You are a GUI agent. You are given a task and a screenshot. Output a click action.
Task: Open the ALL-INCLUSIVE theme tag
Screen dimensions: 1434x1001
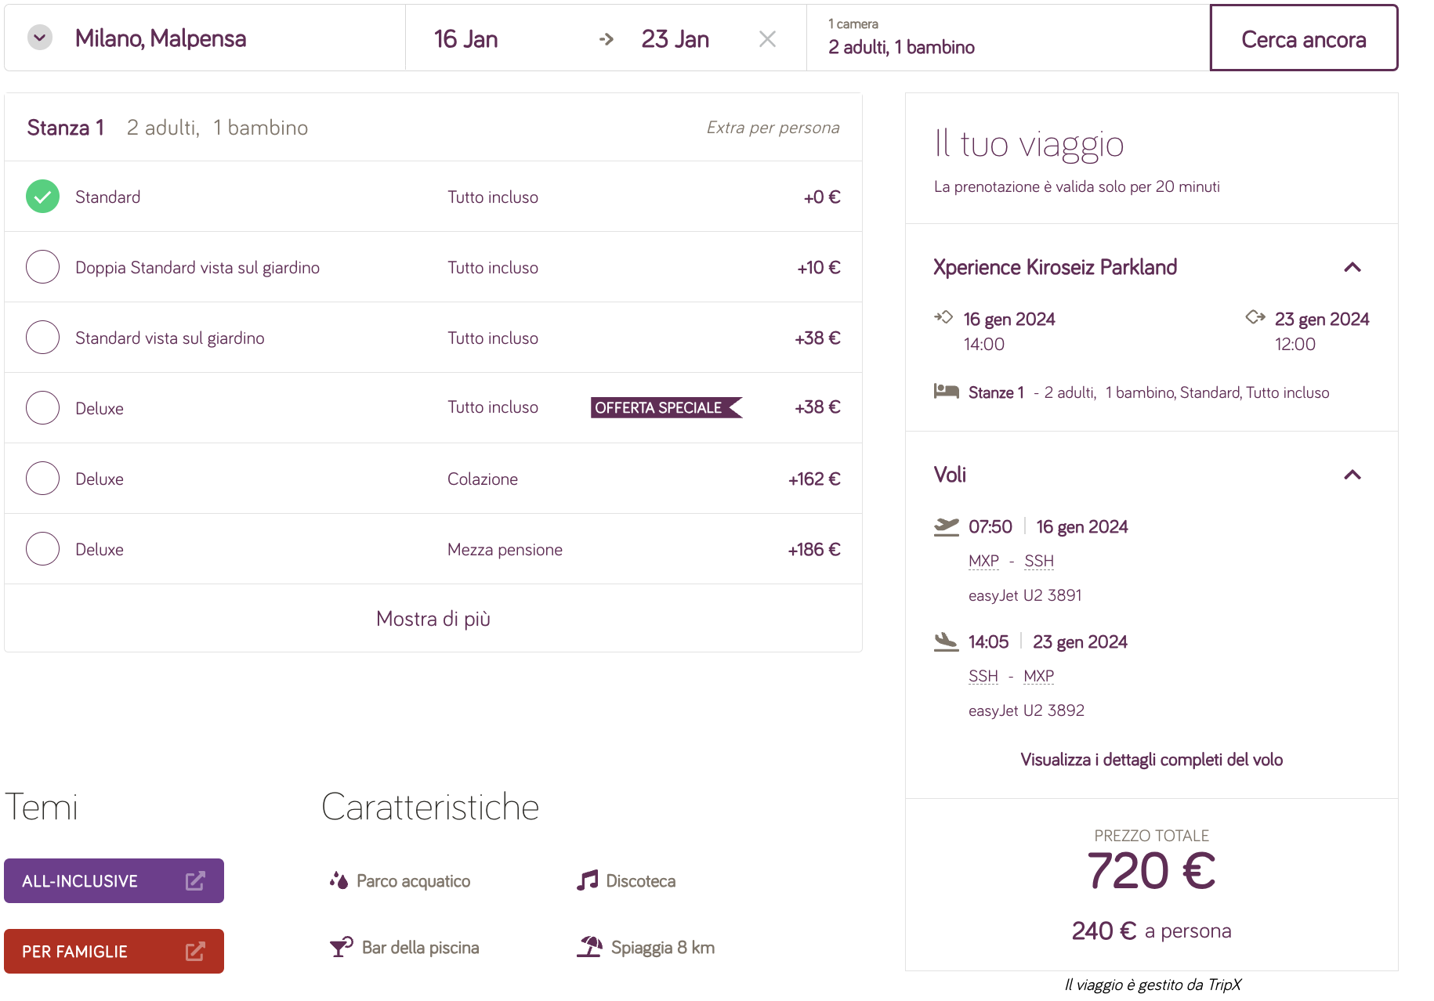click(x=114, y=881)
